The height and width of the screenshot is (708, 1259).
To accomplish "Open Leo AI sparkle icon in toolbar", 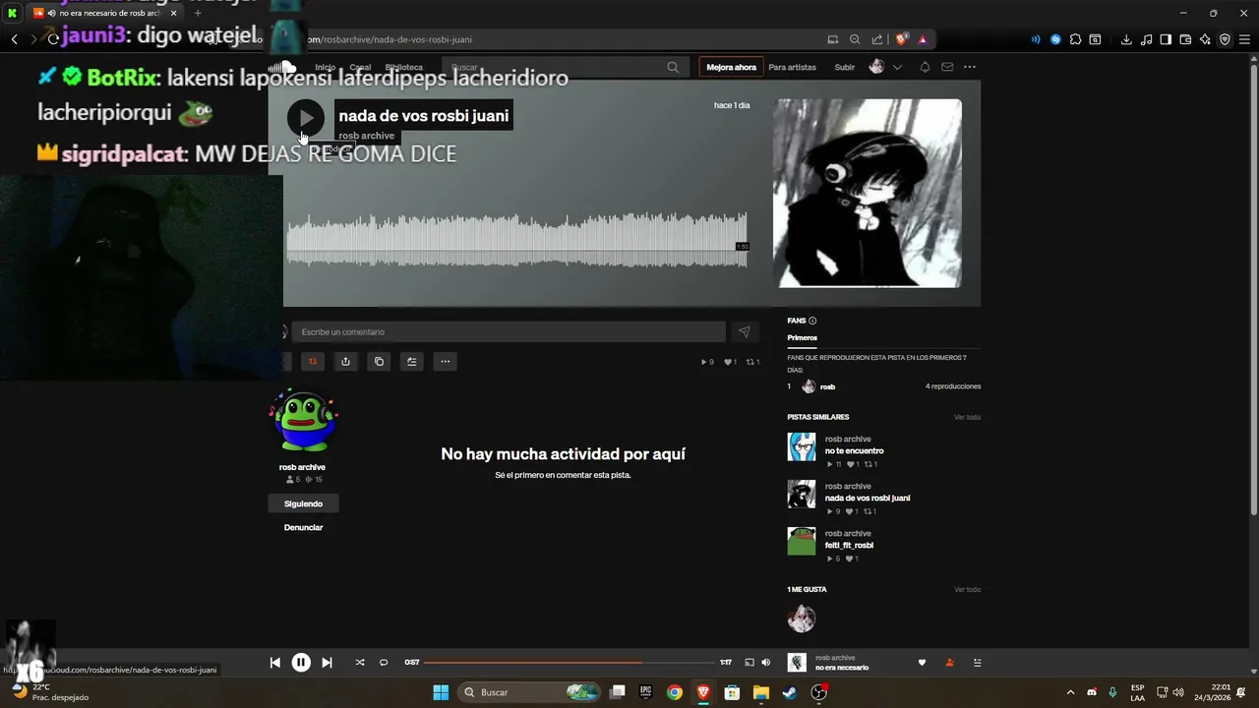I will (1205, 39).
